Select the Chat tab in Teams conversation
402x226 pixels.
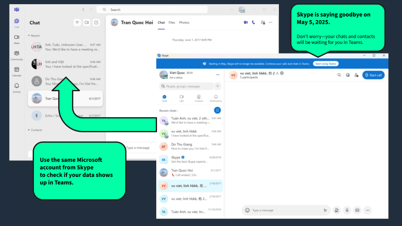coord(161,23)
